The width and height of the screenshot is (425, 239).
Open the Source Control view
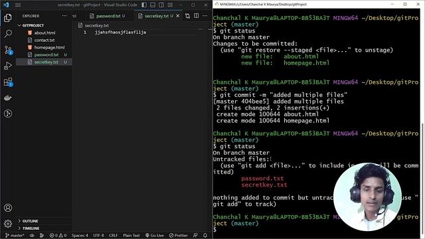coord(8,50)
